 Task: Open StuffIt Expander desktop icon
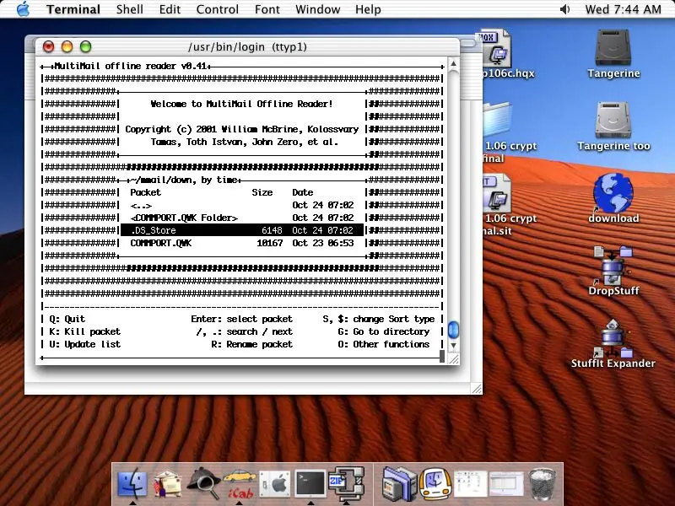pyautogui.click(x=613, y=337)
